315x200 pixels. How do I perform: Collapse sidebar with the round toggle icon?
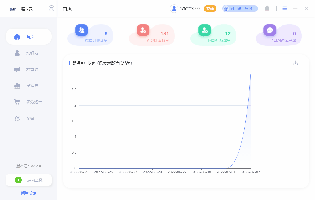[52, 8]
